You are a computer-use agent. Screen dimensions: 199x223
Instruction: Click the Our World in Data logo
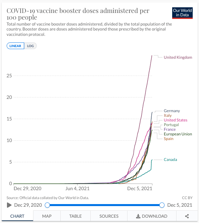point(182,13)
